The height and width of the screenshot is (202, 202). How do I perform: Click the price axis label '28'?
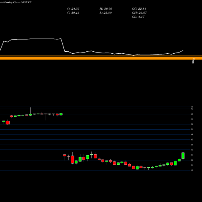coord(192,155)
